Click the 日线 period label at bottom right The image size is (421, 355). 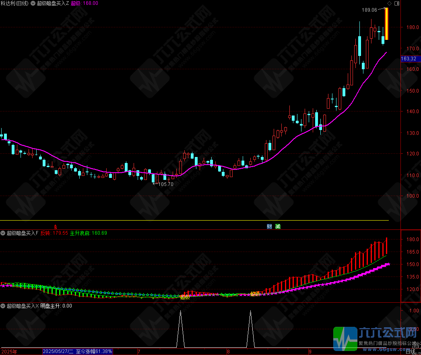click(411, 352)
